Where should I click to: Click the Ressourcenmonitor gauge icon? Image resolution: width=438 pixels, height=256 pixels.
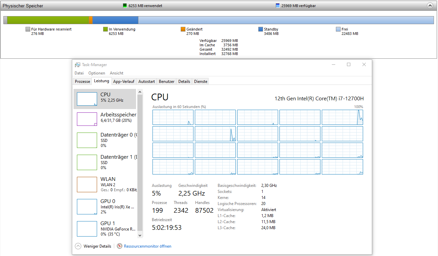point(120,246)
